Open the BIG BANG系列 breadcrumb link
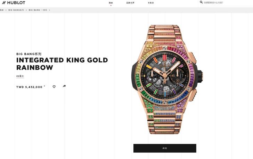The width and height of the screenshot is (253, 159). (x=16, y=10)
